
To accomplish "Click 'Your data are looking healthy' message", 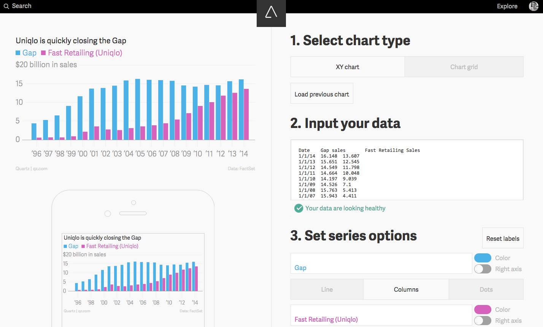I will click(x=345, y=208).
